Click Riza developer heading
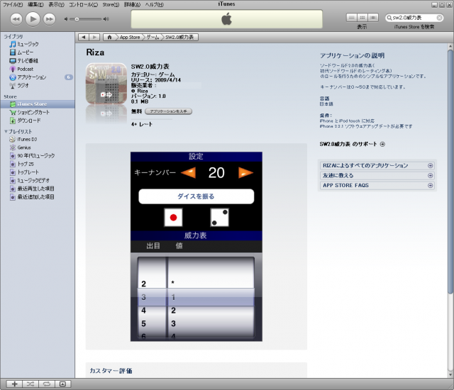 pos(95,52)
